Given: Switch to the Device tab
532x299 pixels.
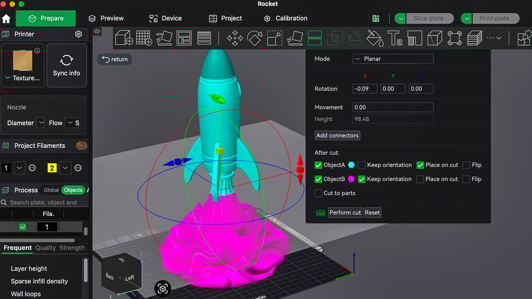Looking at the screenshot, I should 165,18.
